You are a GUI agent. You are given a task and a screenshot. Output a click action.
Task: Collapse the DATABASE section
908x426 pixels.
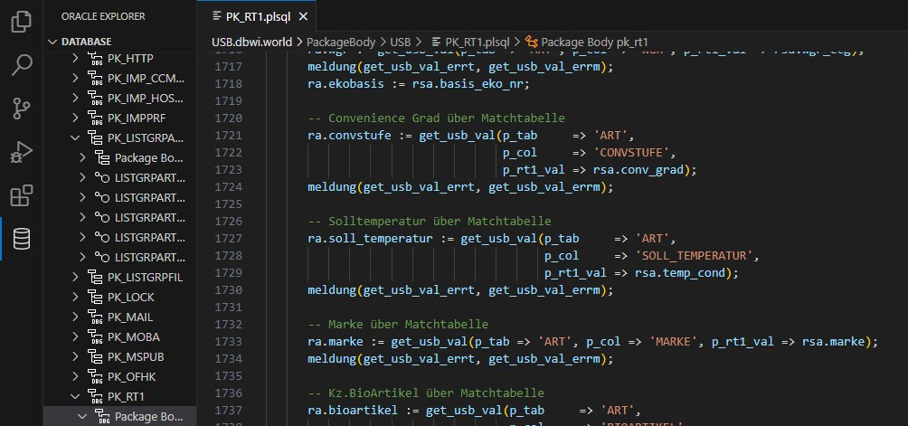[x=53, y=42]
